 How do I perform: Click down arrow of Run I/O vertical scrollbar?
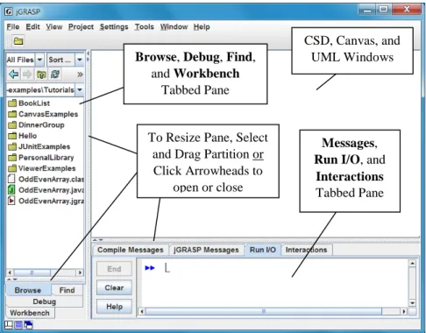coord(412,303)
